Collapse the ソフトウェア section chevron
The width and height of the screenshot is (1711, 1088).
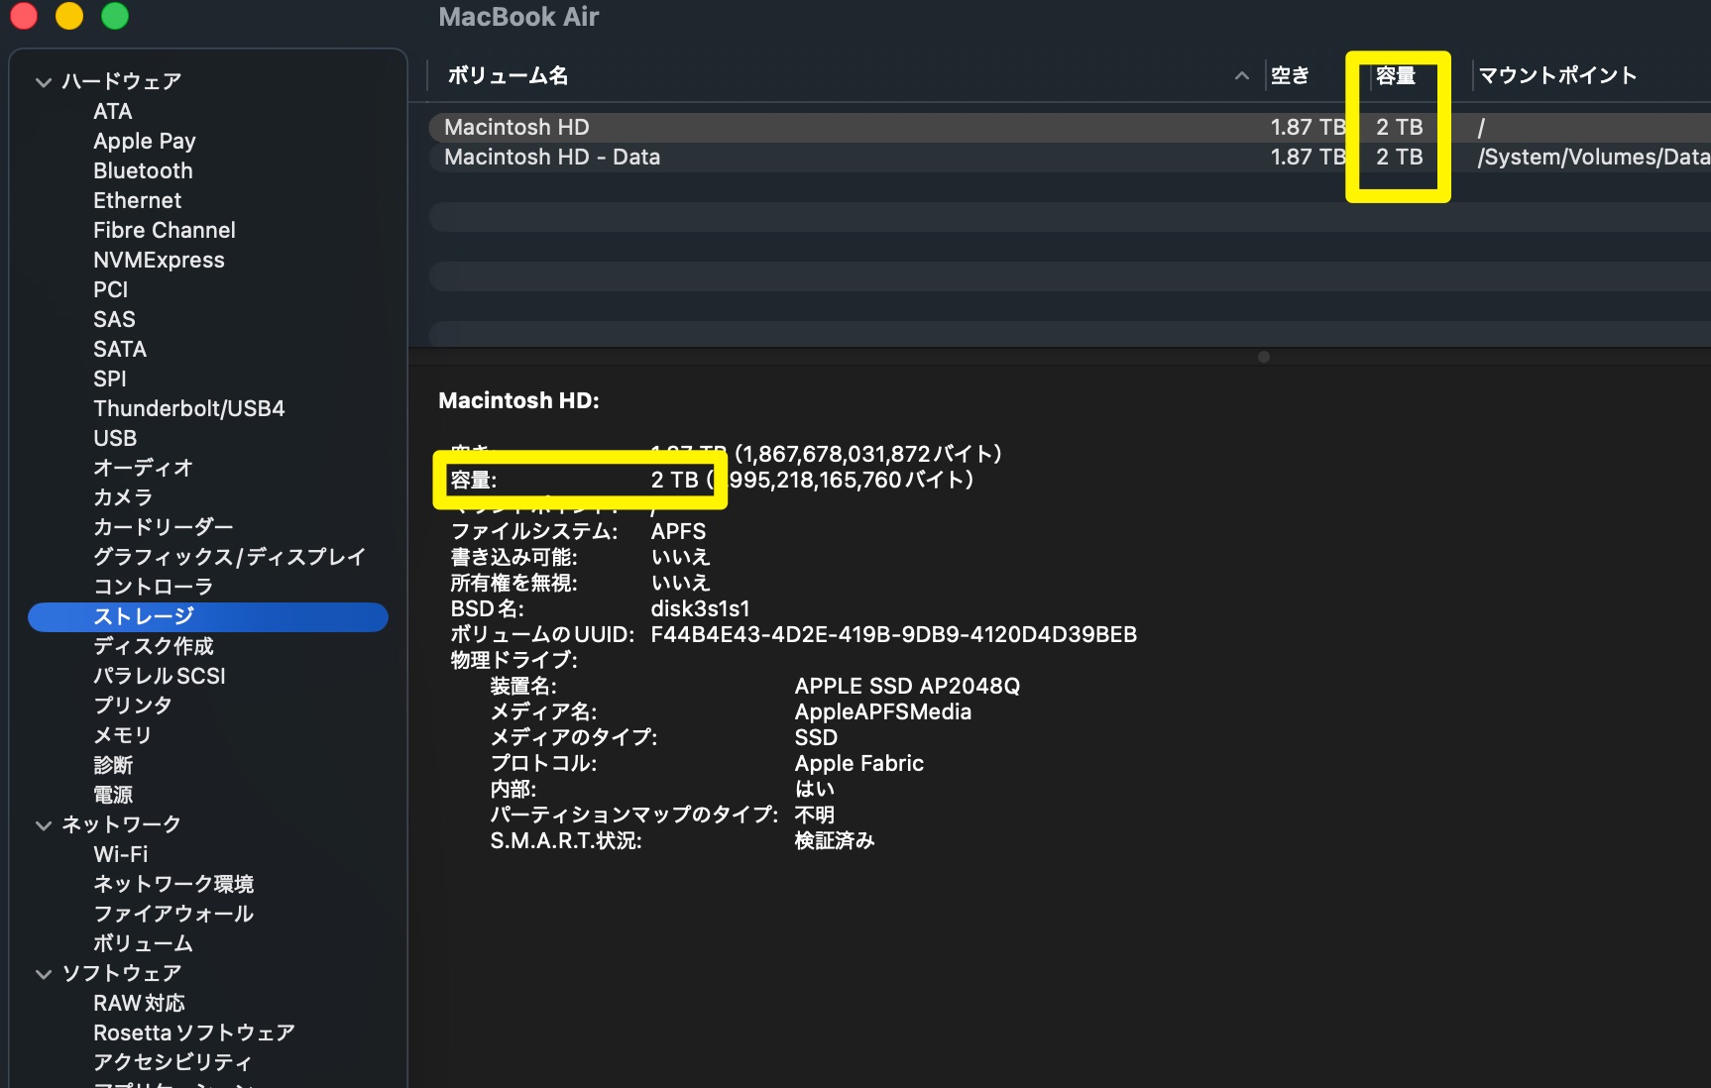44,974
